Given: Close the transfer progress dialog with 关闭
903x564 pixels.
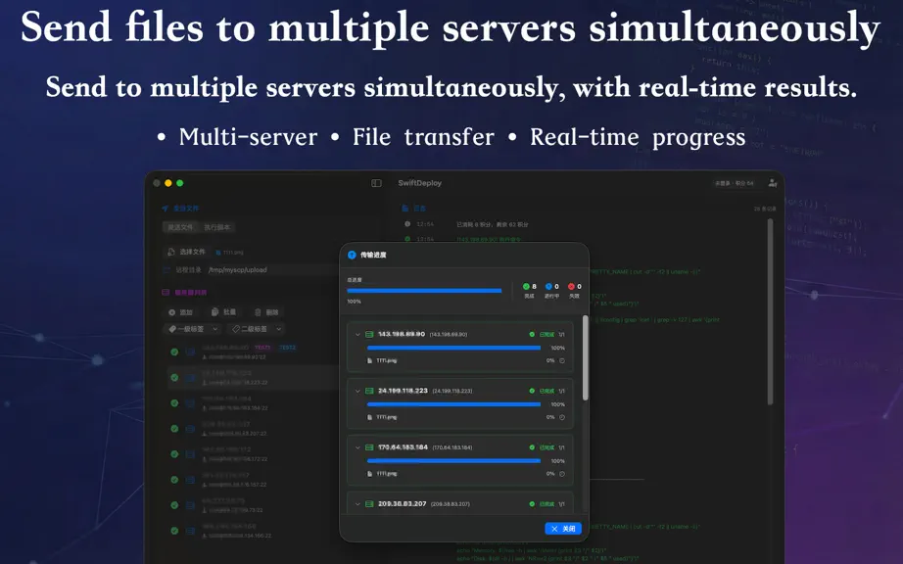Looking at the screenshot, I should (x=563, y=529).
